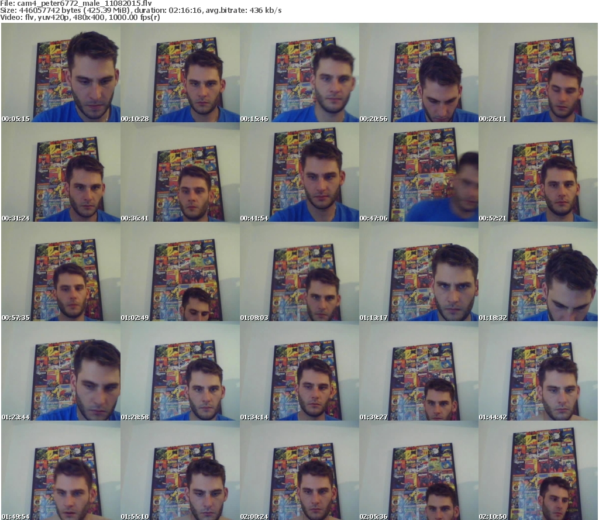Viewport: 599px width, 520px height.
Task: Open the frame at 00:41:54
Action: click(299, 172)
